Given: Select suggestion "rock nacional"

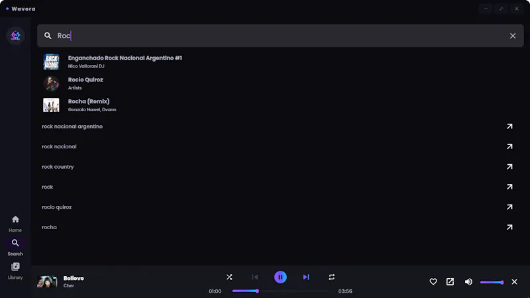Looking at the screenshot, I should pos(59,146).
